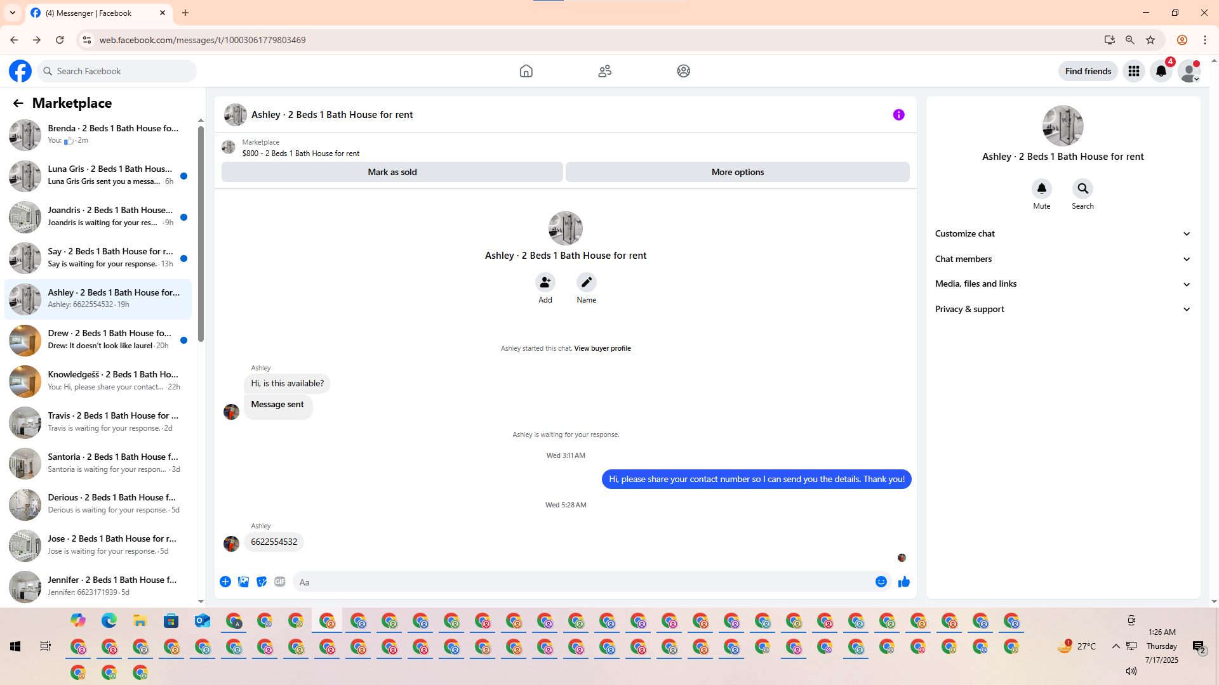Screen dimensions: 1219x685
Task: Open more actions plus icon in composer
Action: click(225, 582)
